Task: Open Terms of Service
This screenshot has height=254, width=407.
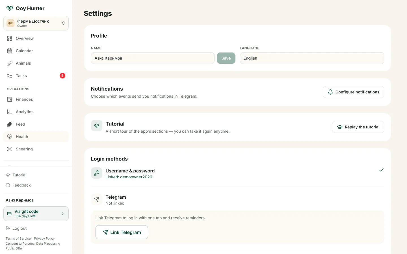Action: (x=18, y=238)
